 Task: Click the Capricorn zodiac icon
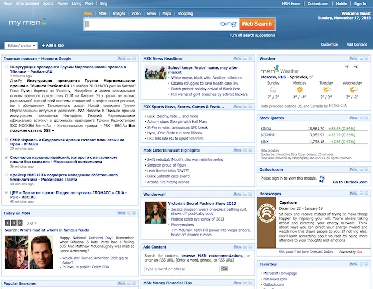(x=267, y=212)
